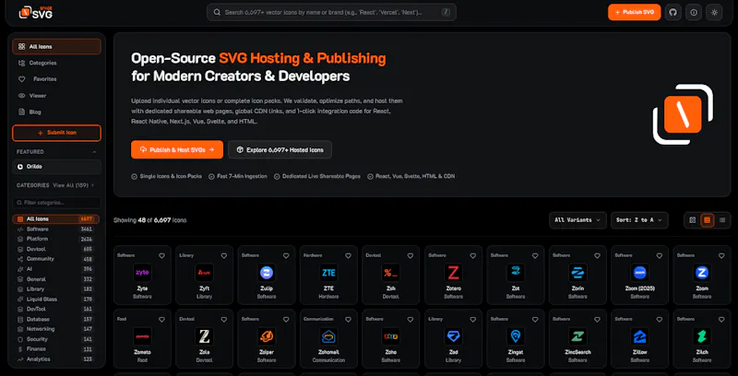The image size is (738, 376).
Task: Favorite the Zulip card heart
Action: point(286,255)
